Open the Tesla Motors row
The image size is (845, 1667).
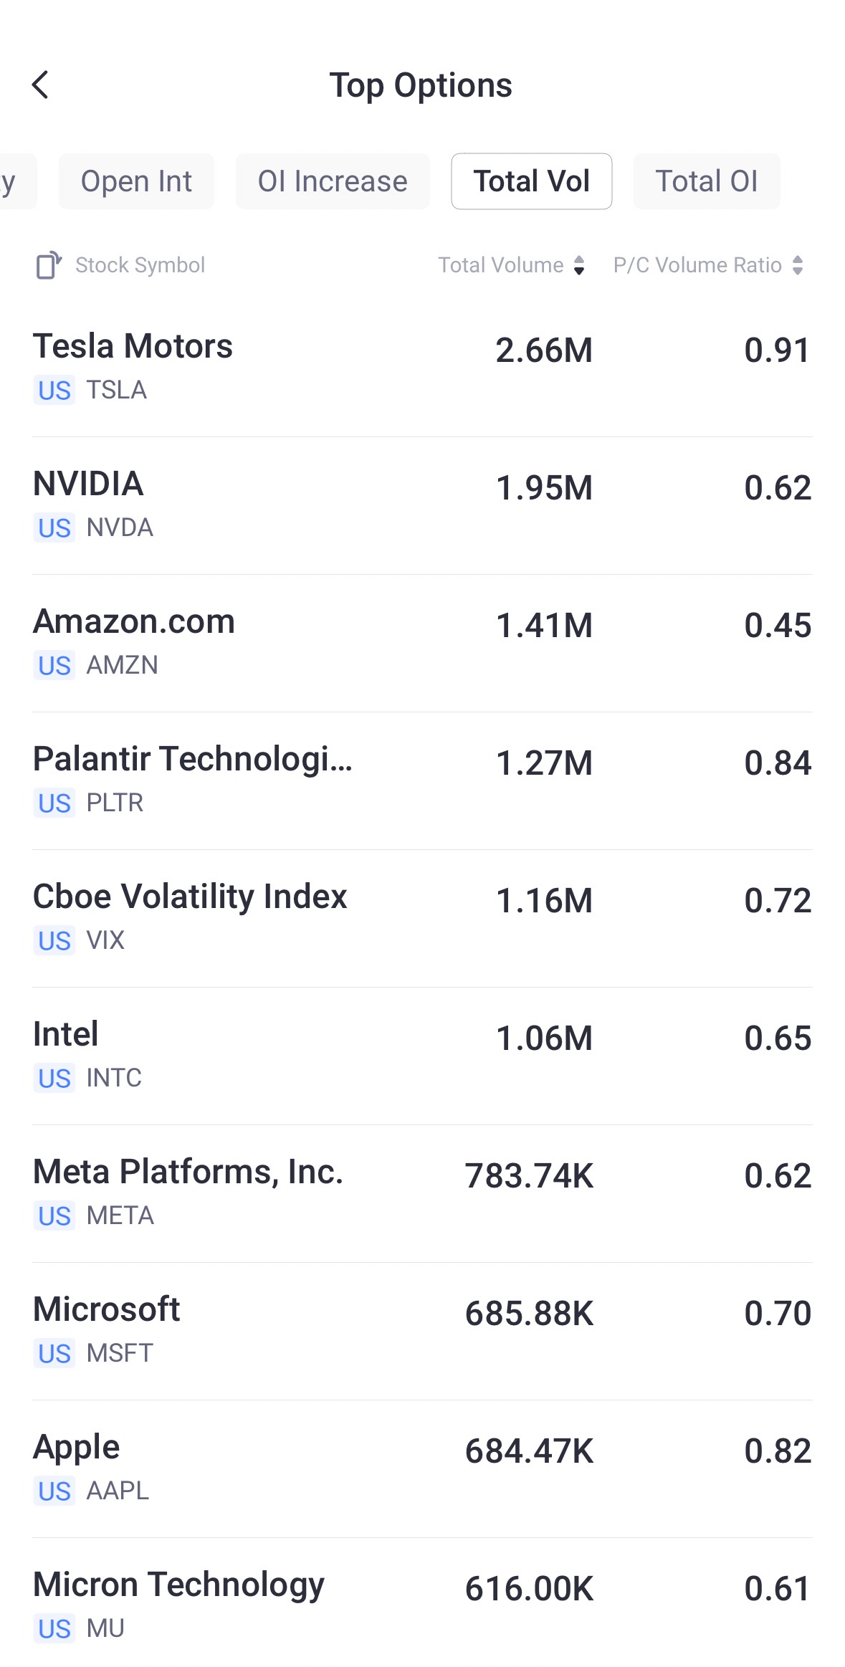(x=422, y=367)
